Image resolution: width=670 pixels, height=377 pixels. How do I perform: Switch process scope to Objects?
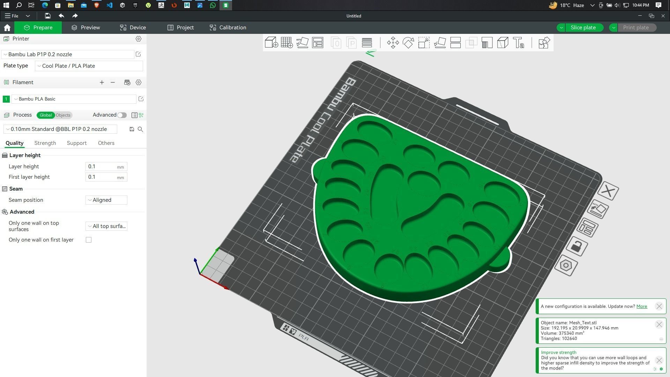click(63, 115)
